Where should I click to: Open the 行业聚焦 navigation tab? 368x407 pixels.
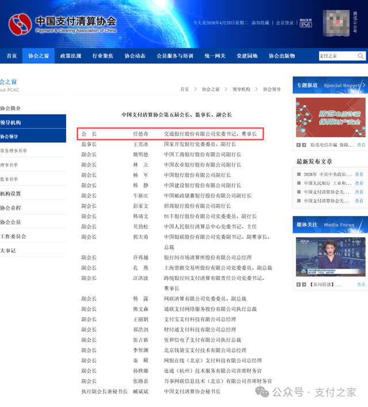click(103, 56)
